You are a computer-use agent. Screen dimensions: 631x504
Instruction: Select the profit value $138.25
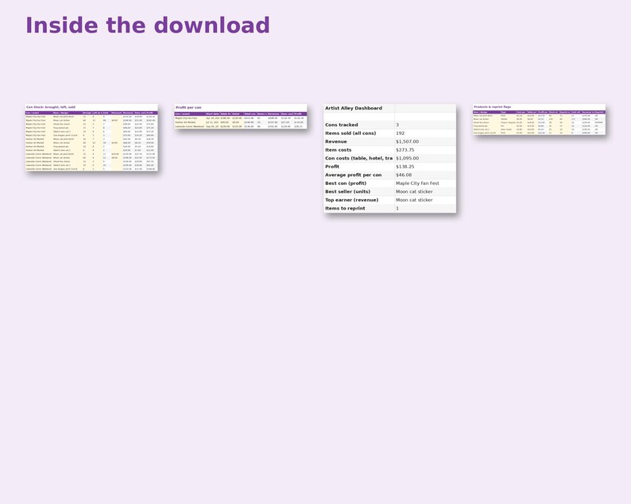405,167
